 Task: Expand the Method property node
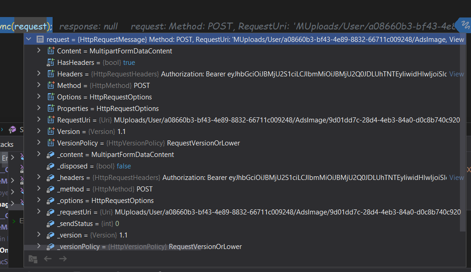pyautogui.click(x=39, y=85)
